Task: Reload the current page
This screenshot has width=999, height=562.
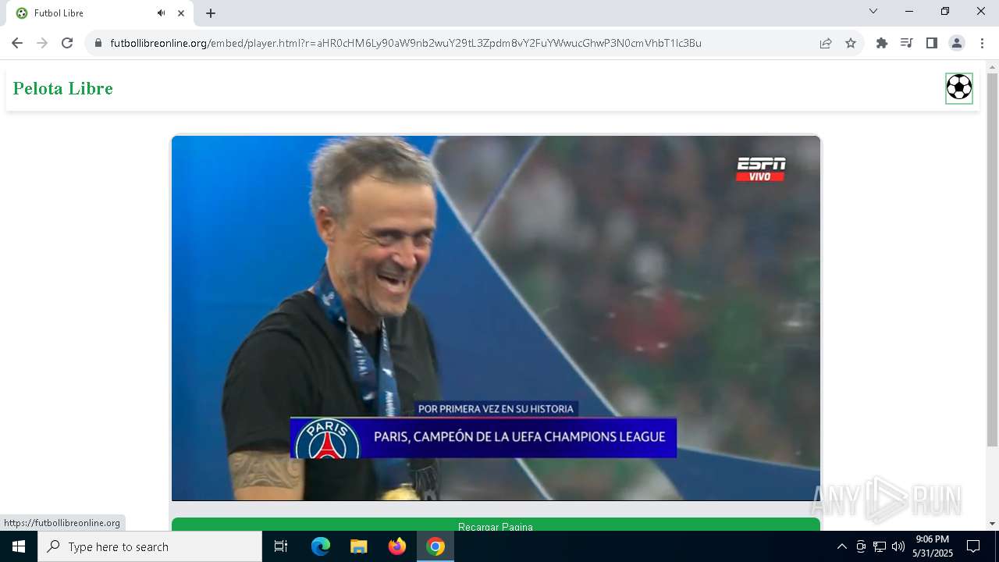Action: click(x=67, y=43)
